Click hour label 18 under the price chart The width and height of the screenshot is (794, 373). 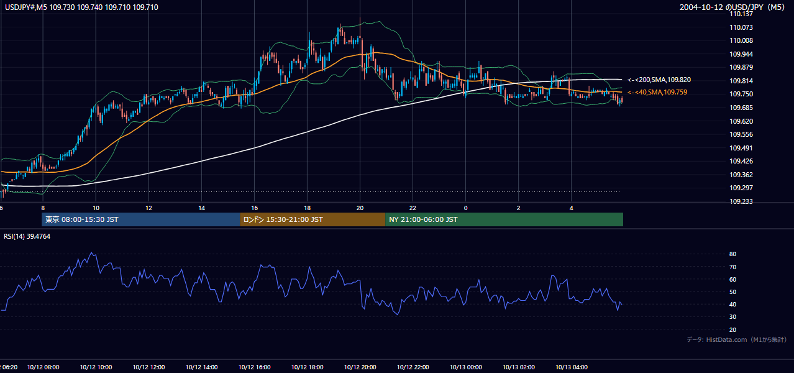[x=308, y=208]
